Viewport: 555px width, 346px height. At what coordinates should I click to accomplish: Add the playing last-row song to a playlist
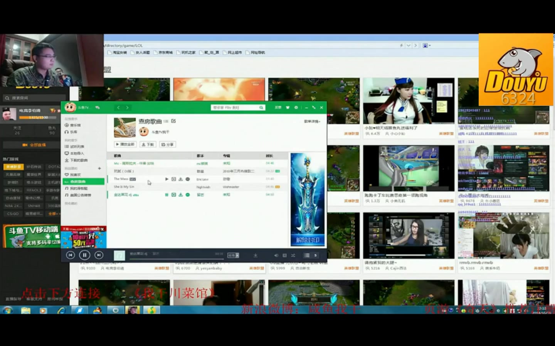pyautogui.click(x=173, y=195)
